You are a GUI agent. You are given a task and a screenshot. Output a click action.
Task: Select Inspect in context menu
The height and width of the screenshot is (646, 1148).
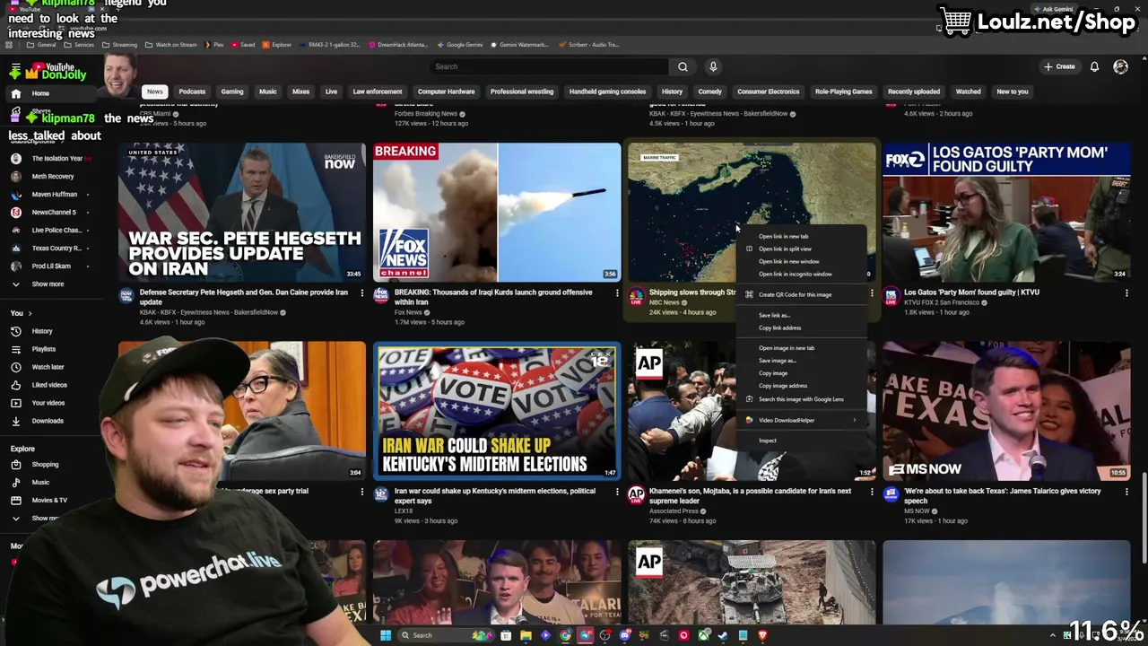coord(801,441)
